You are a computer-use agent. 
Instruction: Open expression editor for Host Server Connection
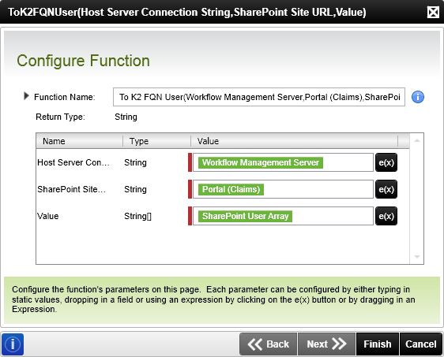tap(386, 162)
